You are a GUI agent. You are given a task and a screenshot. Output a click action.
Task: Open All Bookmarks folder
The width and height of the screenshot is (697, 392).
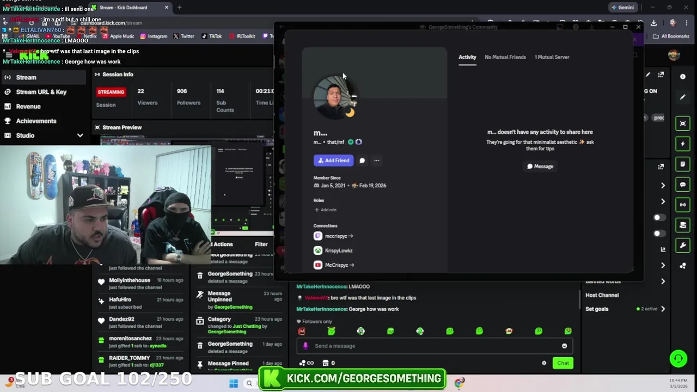[671, 36]
